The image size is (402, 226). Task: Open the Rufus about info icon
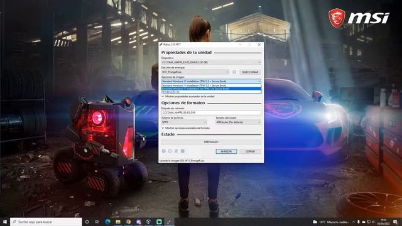pos(170,151)
